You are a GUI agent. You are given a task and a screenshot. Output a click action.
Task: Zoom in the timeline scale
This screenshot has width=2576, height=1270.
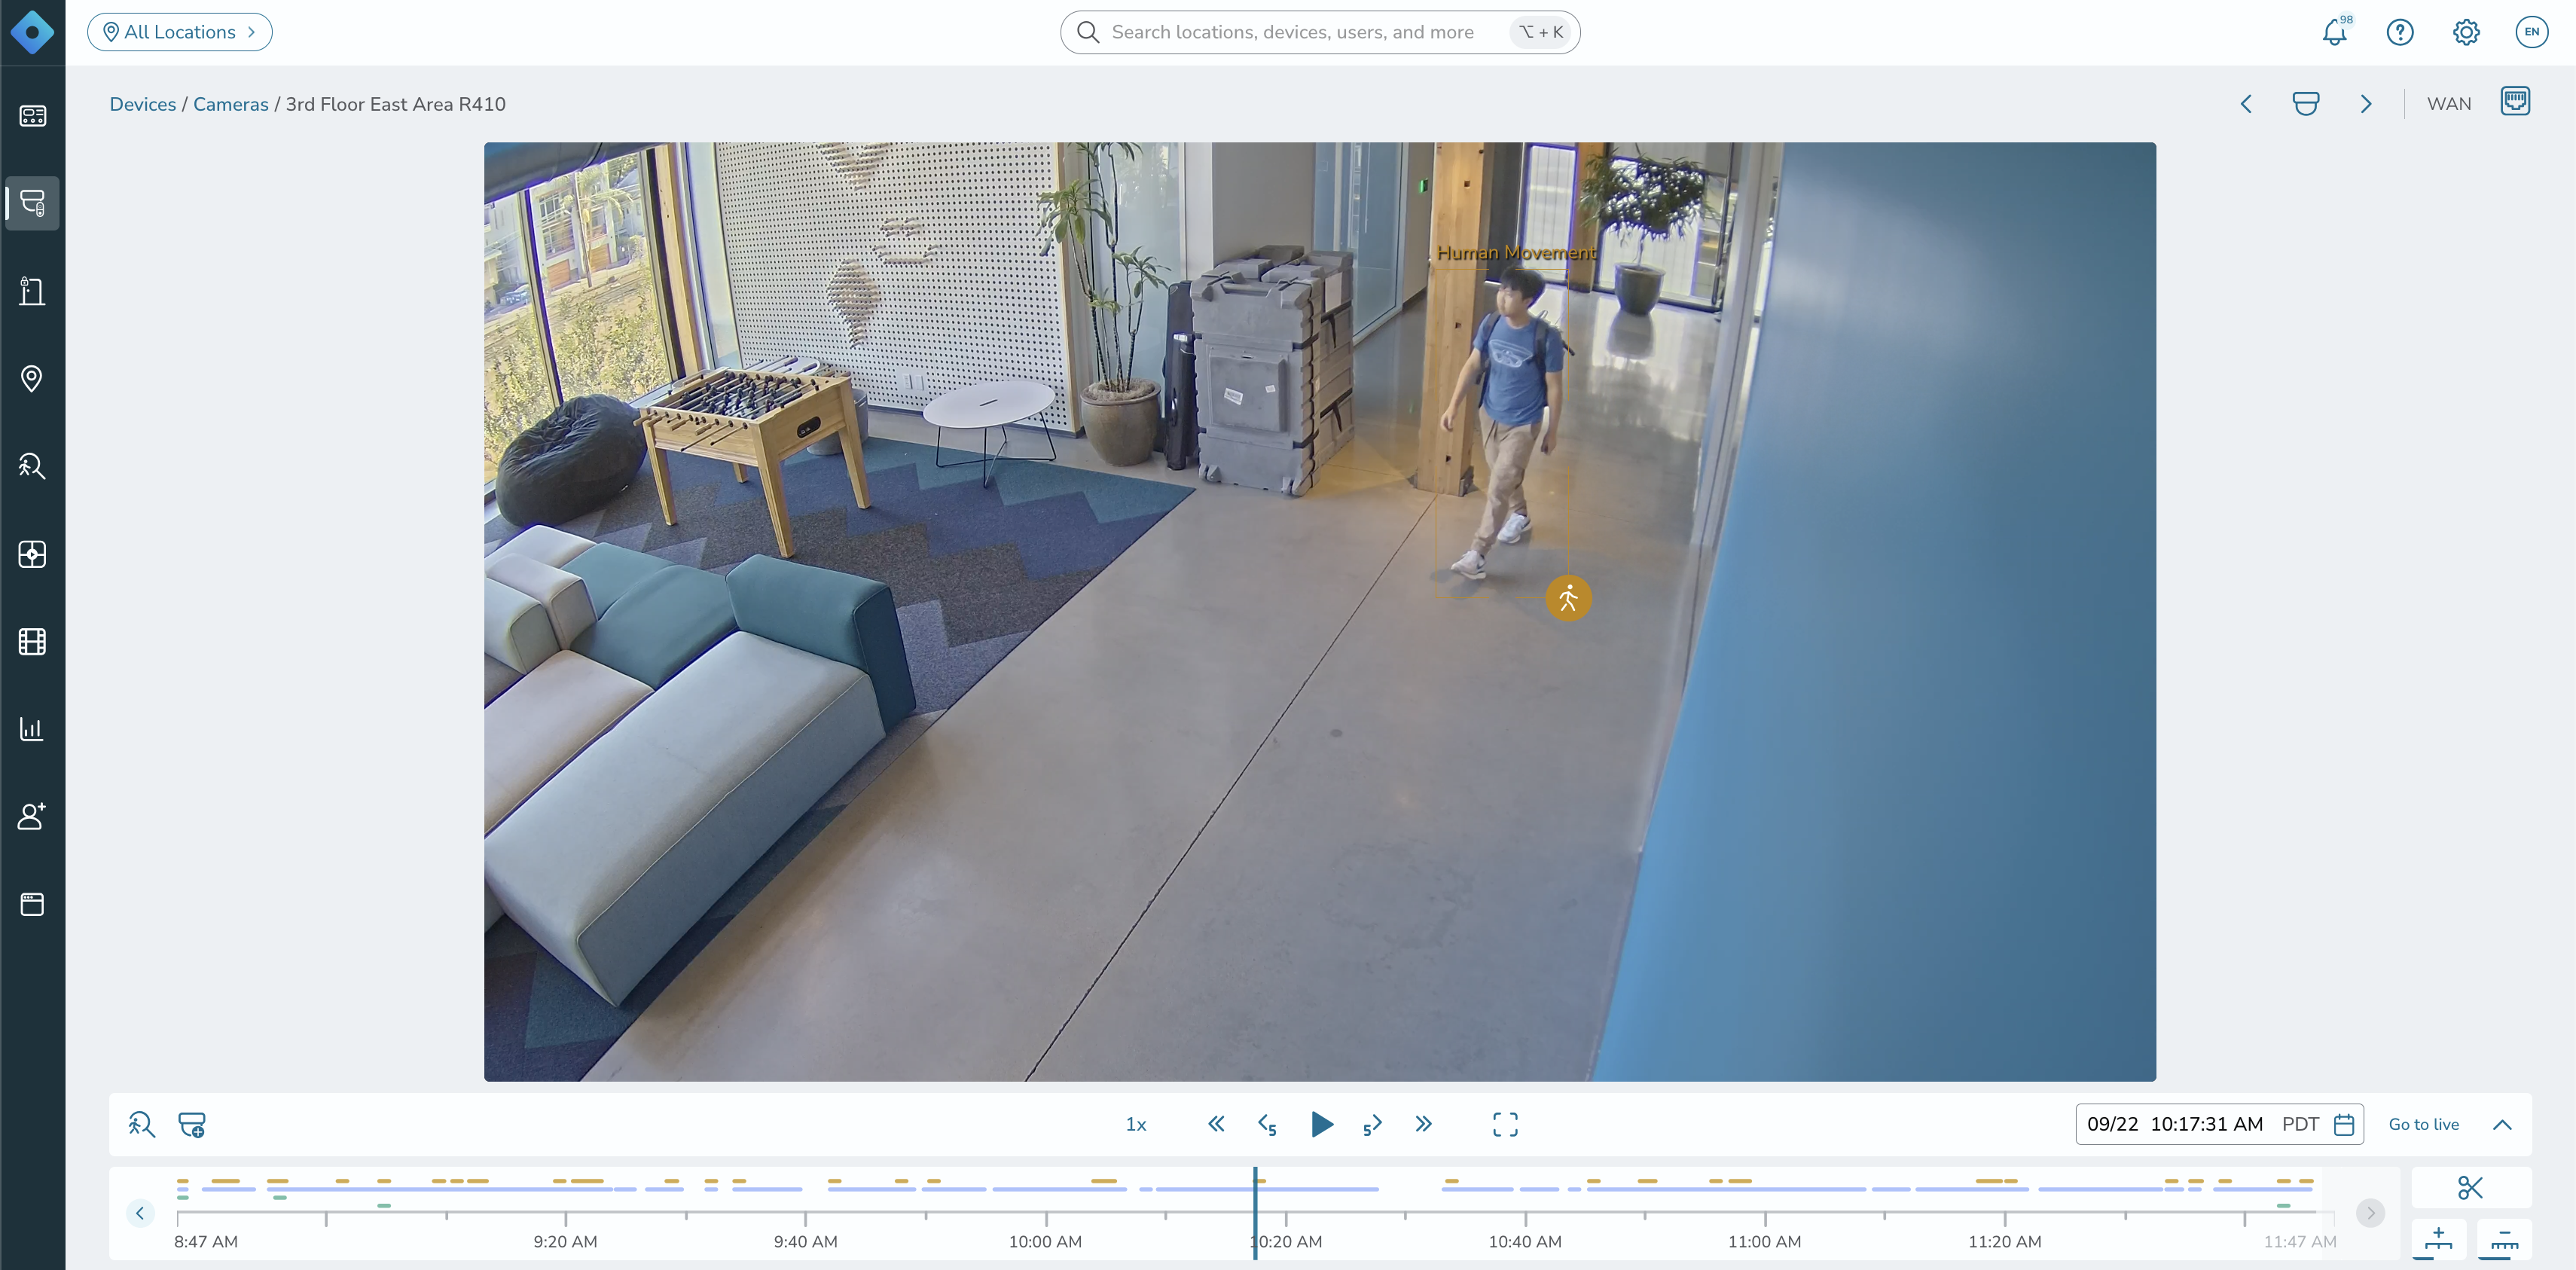2439,1240
